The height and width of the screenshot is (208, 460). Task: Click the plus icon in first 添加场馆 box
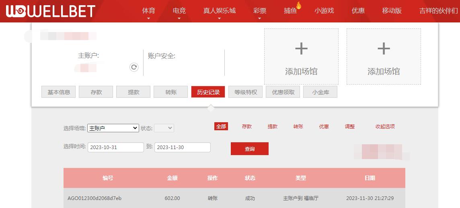[301, 48]
